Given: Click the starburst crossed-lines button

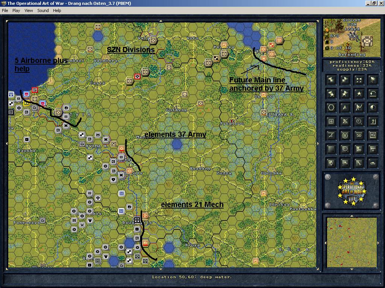Looking at the screenshot, I should (345, 121).
